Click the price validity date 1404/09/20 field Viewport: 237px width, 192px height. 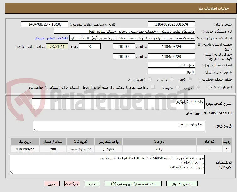[171, 56]
